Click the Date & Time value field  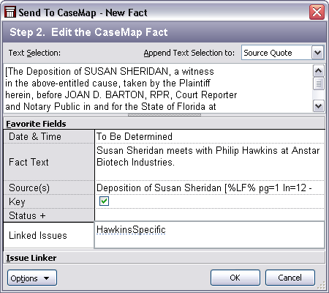209,136
